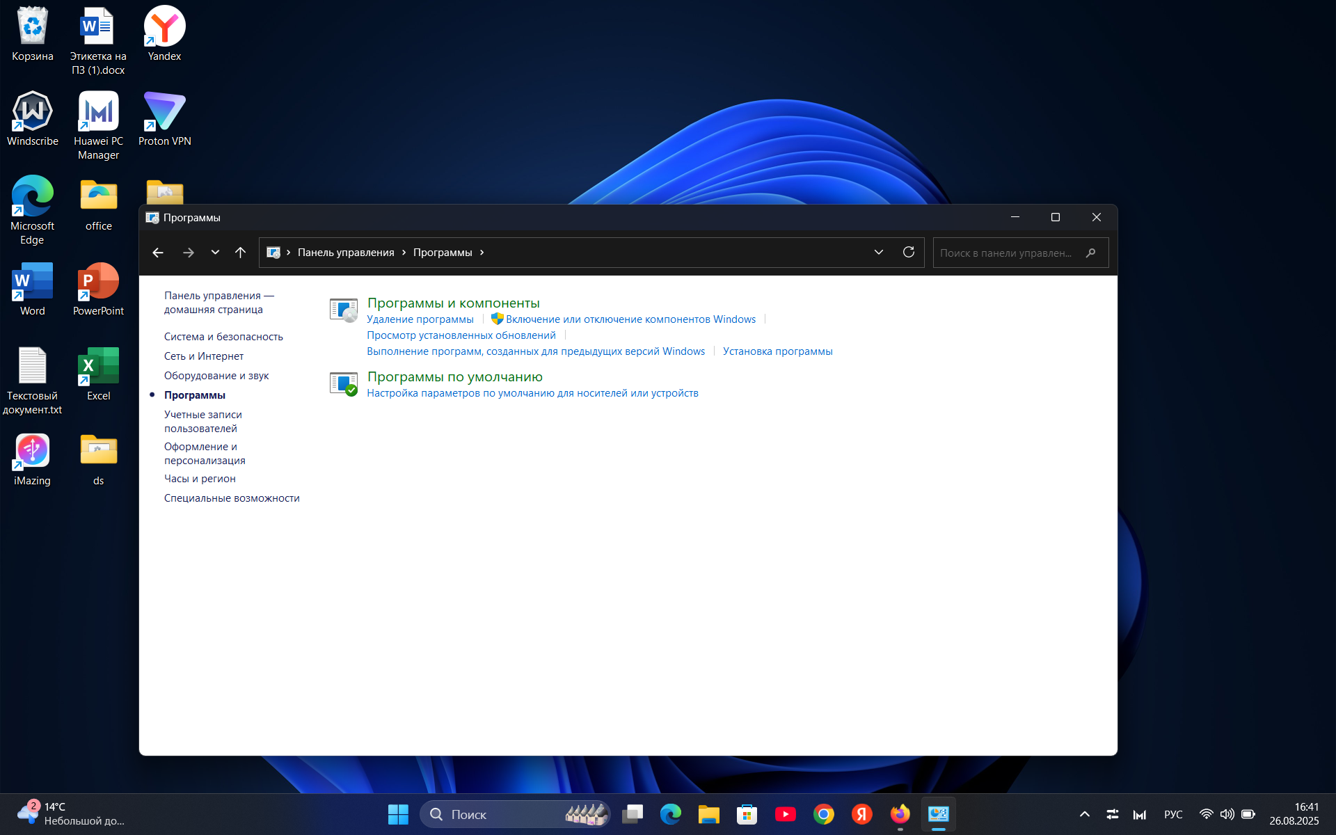The height and width of the screenshot is (835, 1336).
Task: Refresh the control panel view
Action: click(x=908, y=253)
